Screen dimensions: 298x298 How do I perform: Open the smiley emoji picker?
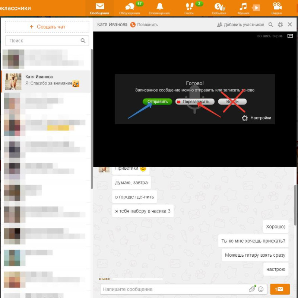261,289
